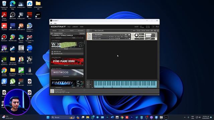Open ChordieApp desktop icon

click(21, 49)
